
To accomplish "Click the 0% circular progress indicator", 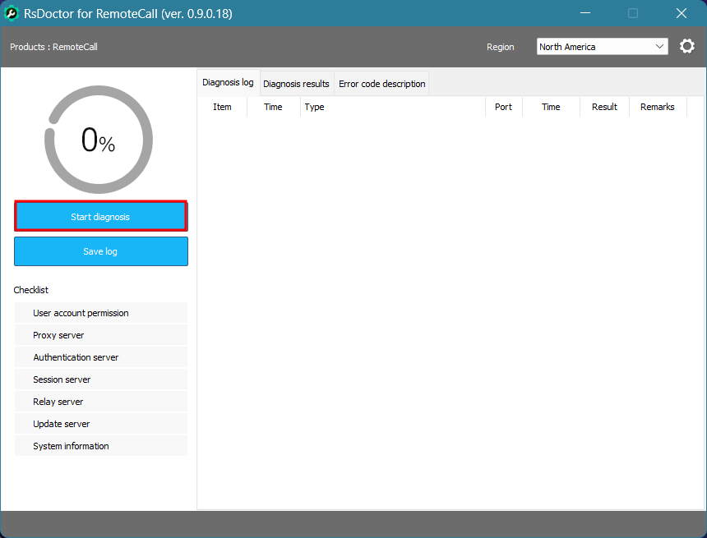I will pyautogui.click(x=99, y=140).
